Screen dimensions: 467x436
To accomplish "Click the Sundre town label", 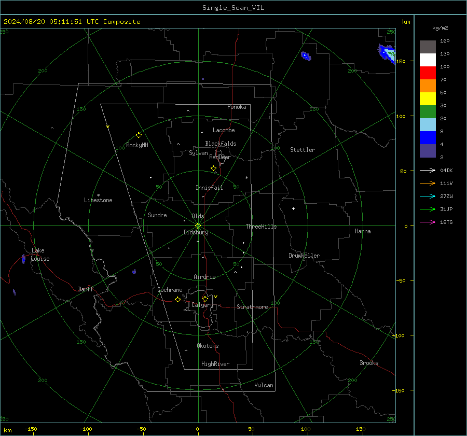I will tap(157, 215).
